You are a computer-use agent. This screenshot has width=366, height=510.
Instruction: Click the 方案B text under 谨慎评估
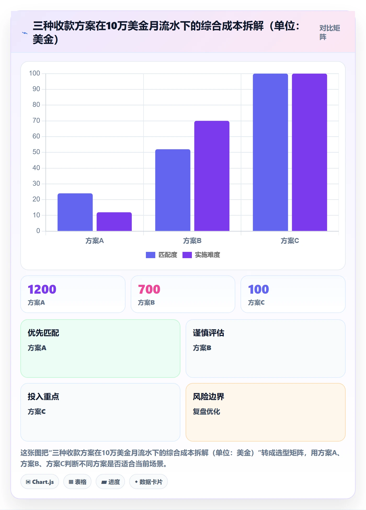[x=202, y=348]
